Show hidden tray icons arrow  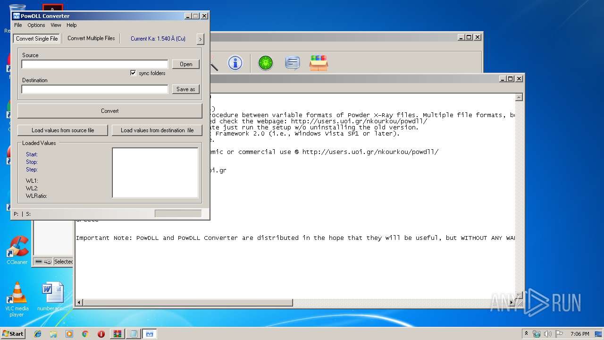pyautogui.click(x=526, y=334)
